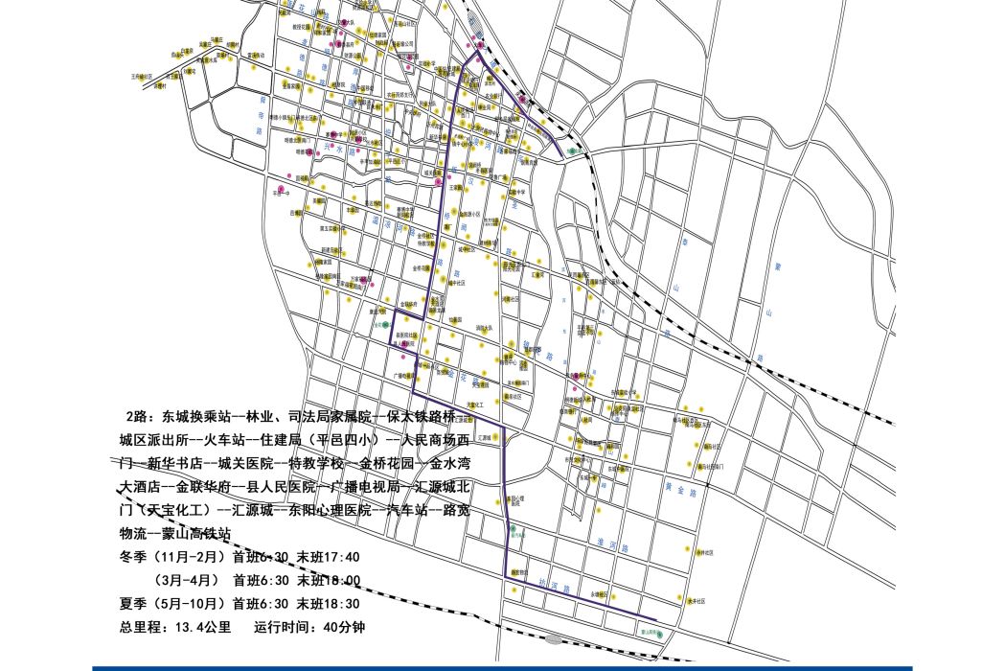This screenshot has height=671, width=1005.
Task: Select the "浚河路" road label on map
Action: [x=611, y=545]
